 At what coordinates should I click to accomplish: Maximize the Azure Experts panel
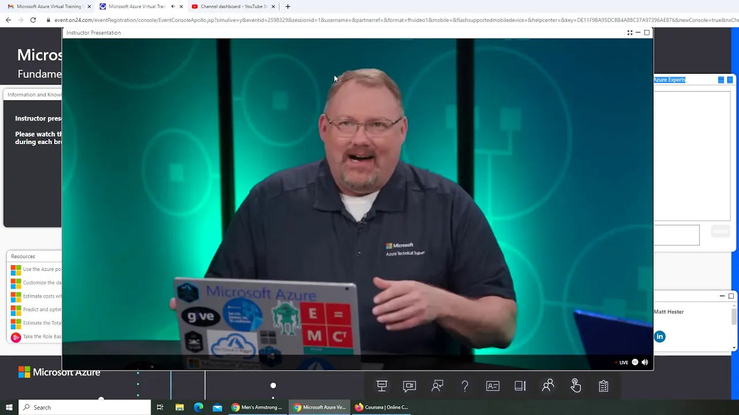(730, 80)
